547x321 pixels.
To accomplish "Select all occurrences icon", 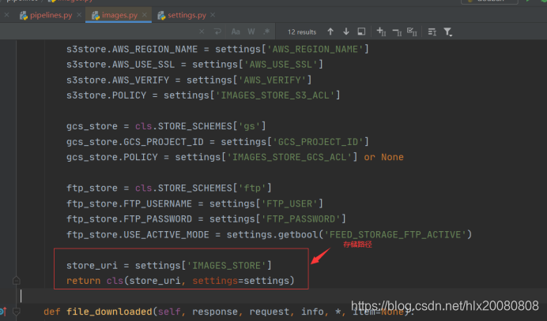I will point(412,32).
